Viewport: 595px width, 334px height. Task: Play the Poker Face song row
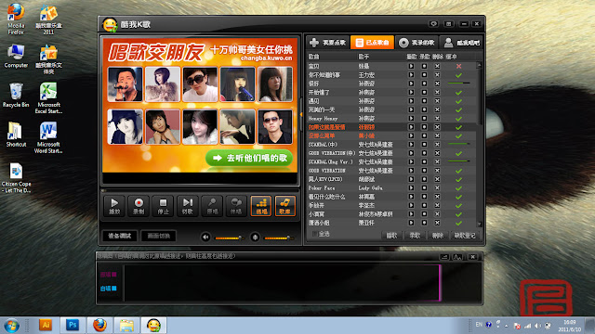point(411,188)
